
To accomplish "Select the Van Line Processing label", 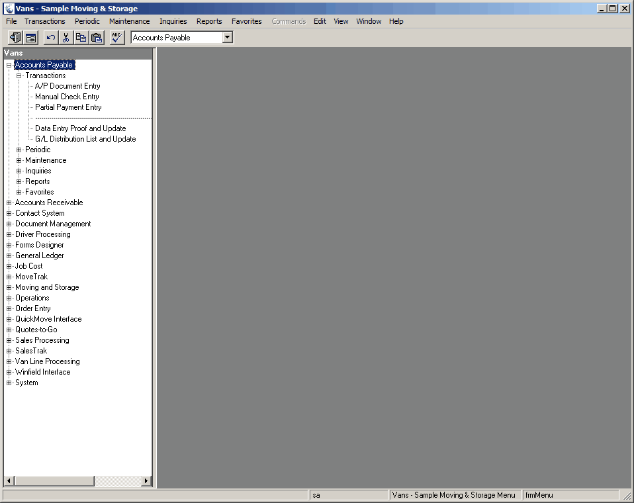I will [x=47, y=361].
